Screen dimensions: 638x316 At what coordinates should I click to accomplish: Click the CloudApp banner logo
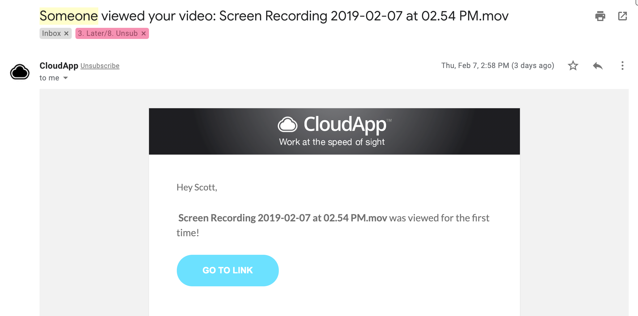[334, 124]
